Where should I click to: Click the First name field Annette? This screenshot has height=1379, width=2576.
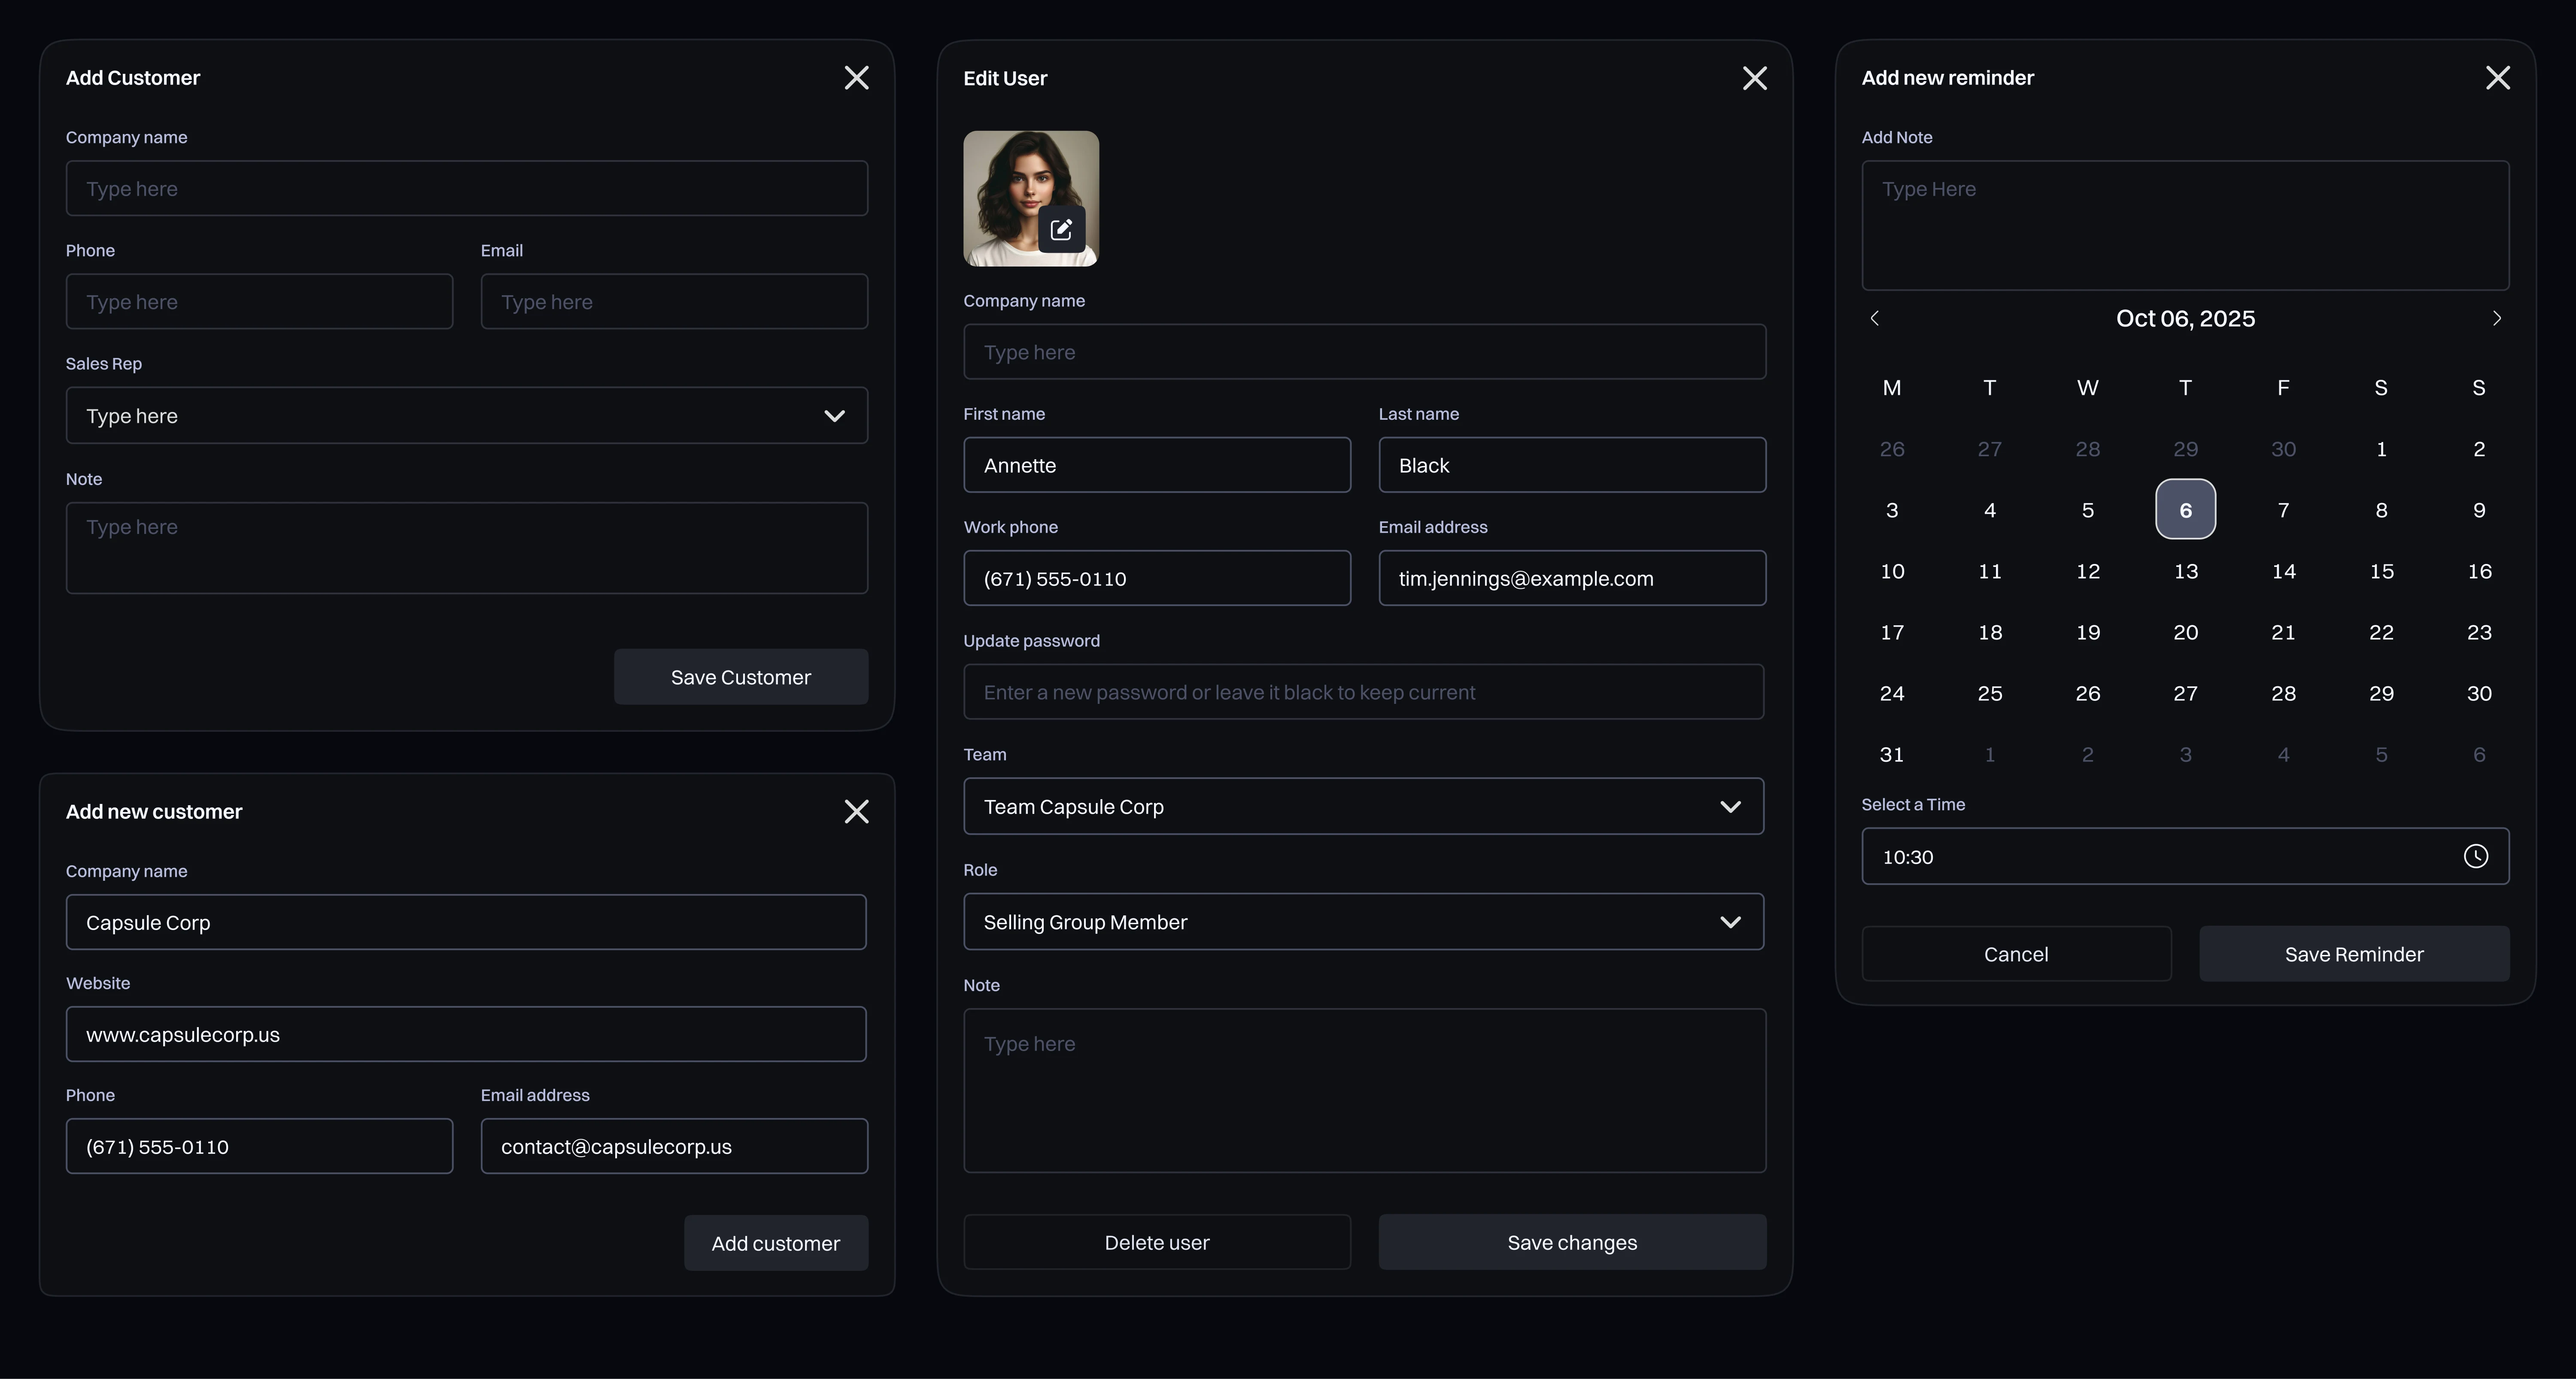coord(1157,465)
